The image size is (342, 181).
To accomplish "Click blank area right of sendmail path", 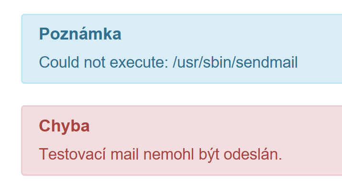I will pyautogui.click(x=320, y=62).
